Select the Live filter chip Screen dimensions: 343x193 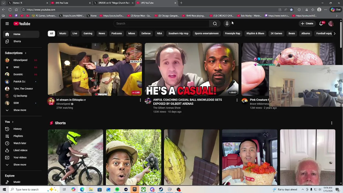[x=75, y=34]
